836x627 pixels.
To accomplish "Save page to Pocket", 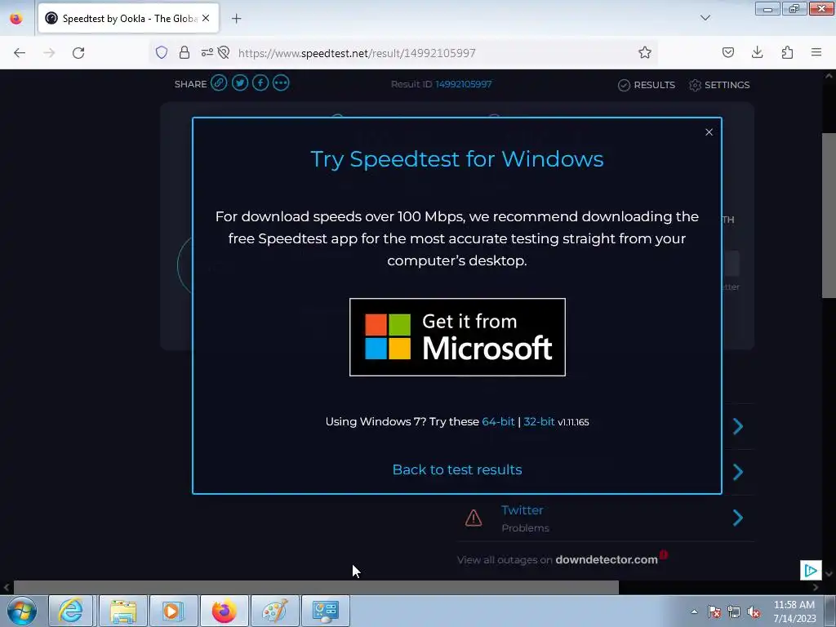I will click(727, 52).
